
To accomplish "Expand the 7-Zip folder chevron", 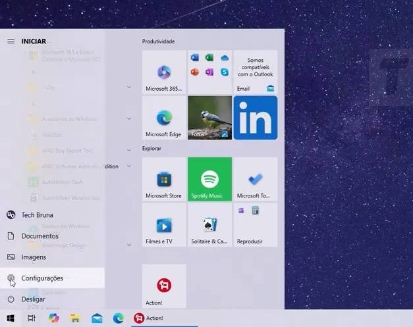I will pos(129,87).
